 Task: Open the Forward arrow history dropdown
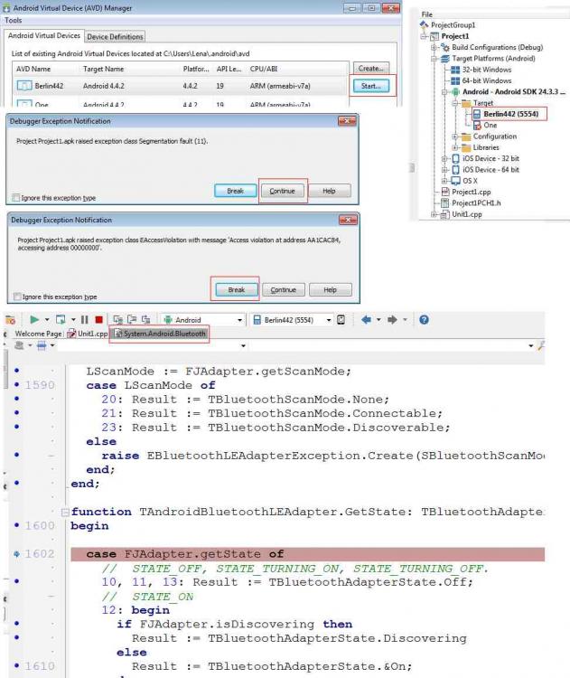(405, 319)
